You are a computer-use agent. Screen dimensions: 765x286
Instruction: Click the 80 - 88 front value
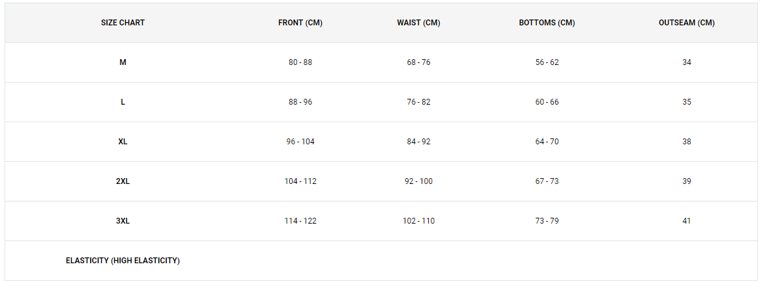(300, 62)
